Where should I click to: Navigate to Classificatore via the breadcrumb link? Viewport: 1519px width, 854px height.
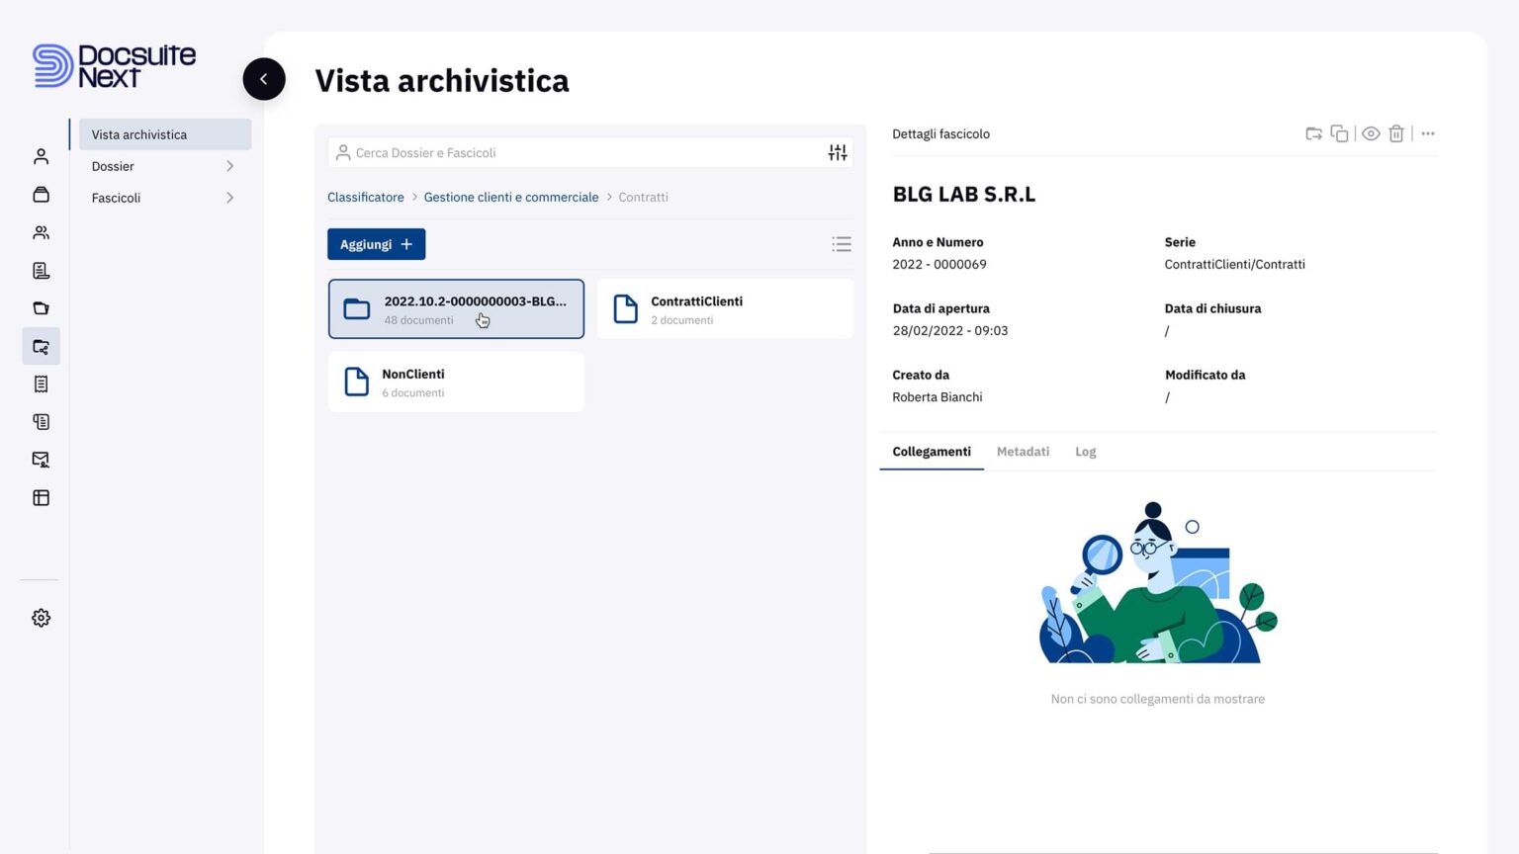click(x=365, y=197)
